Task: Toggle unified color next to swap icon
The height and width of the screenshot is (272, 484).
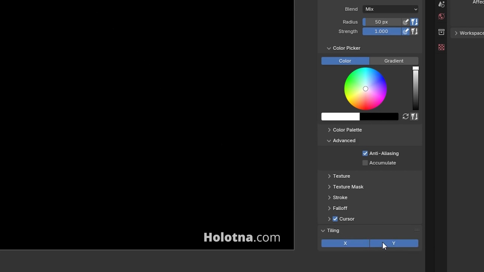Action: [414, 116]
